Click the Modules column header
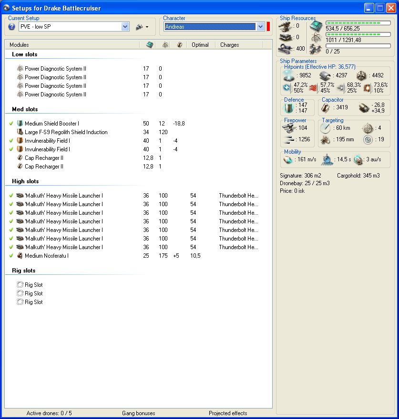The height and width of the screenshot is (419, 399). pyautogui.click(x=19, y=45)
